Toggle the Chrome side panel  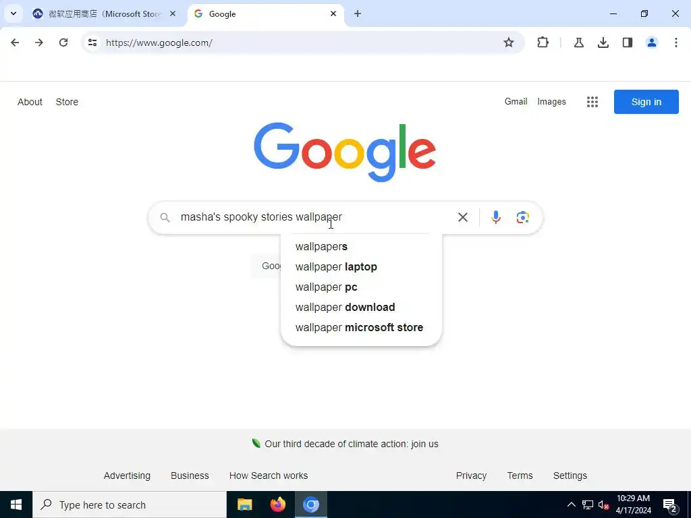(x=628, y=42)
